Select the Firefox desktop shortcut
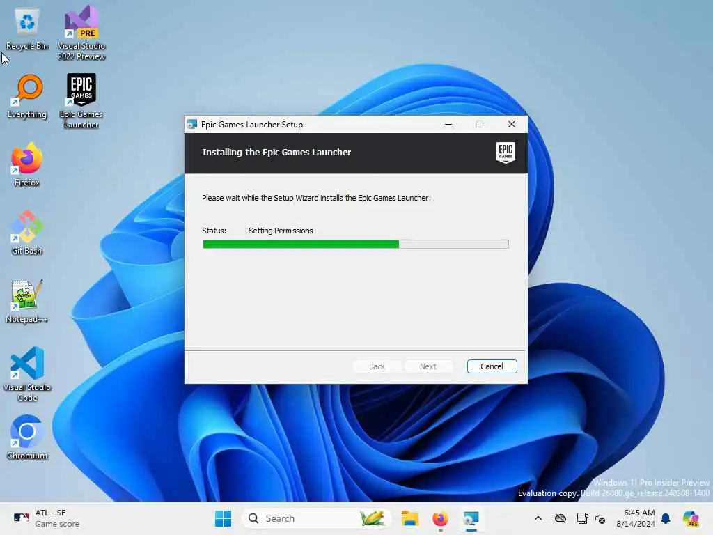The image size is (713, 535). pos(27,164)
